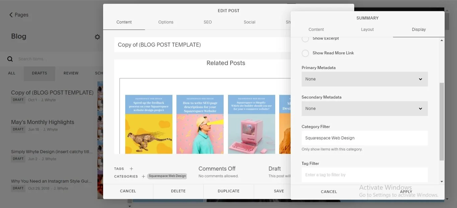Click Summary panel scrollbar thumb

442,121
